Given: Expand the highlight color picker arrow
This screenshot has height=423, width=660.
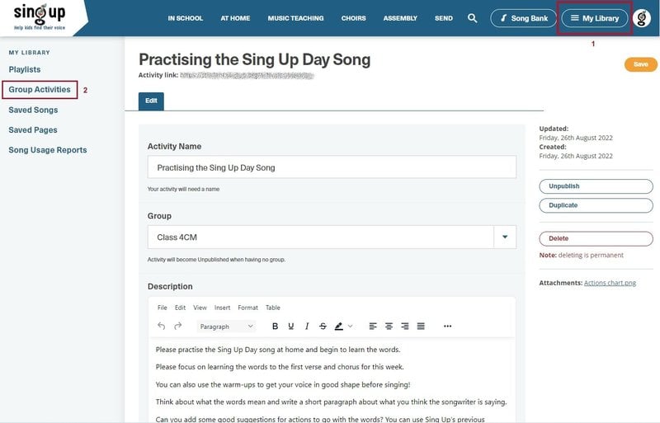Looking at the screenshot, I should (351, 327).
